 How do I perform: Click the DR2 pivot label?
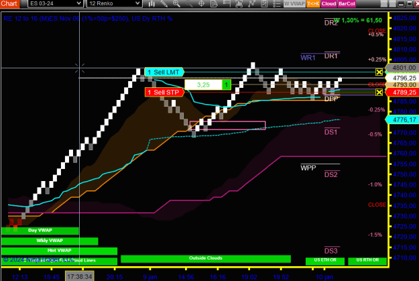click(x=331, y=23)
